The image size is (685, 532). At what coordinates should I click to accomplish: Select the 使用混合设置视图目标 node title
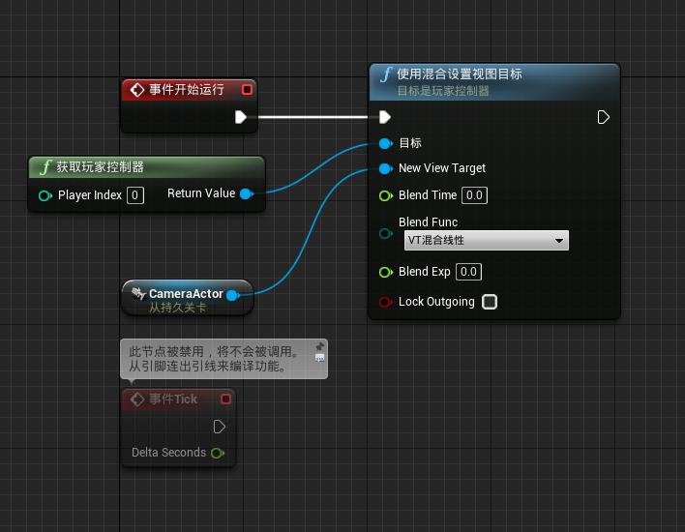point(460,74)
